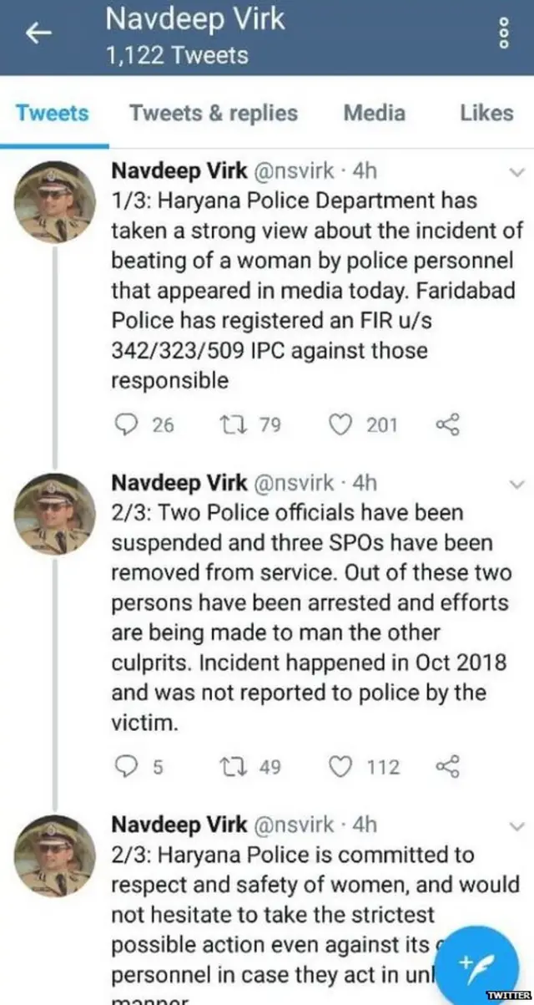Click the retweet icon showing 79 retweets
This screenshot has width=534, height=1005.
(x=234, y=425)
